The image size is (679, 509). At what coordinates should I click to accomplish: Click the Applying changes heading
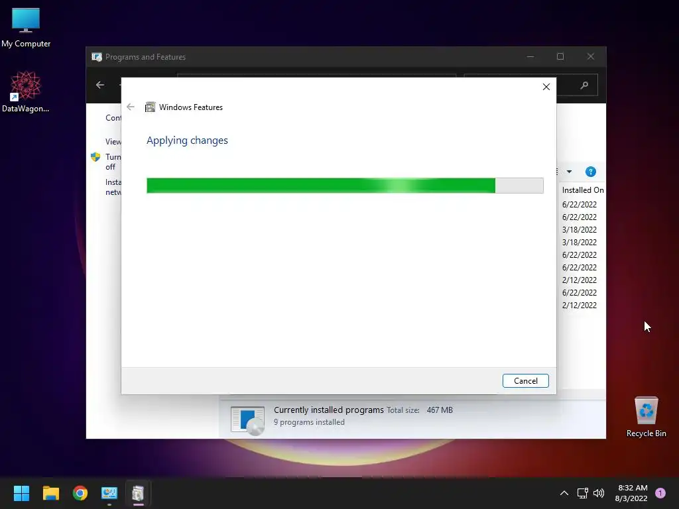187,141
